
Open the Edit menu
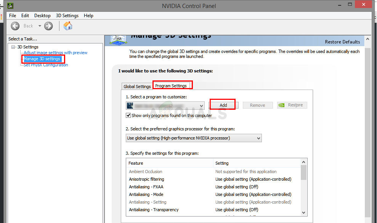tap(25, 16)
